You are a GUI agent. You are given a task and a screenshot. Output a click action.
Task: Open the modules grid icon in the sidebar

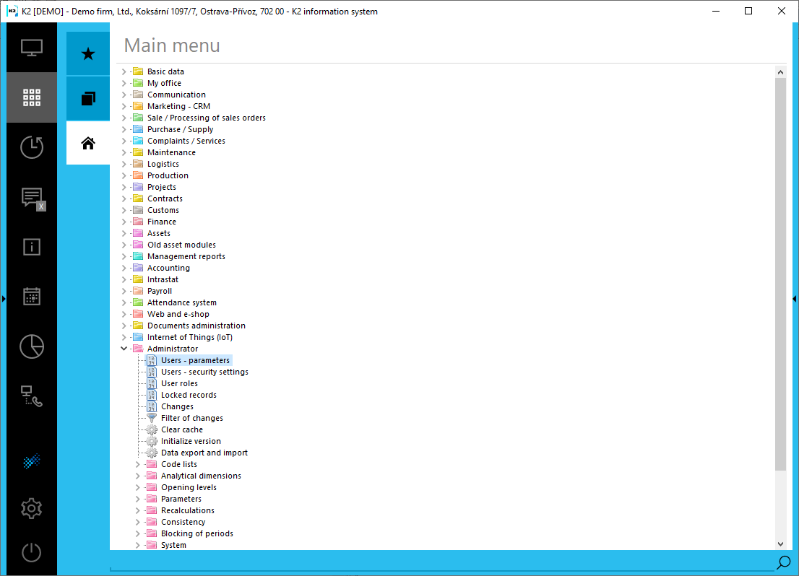[32, 97]
